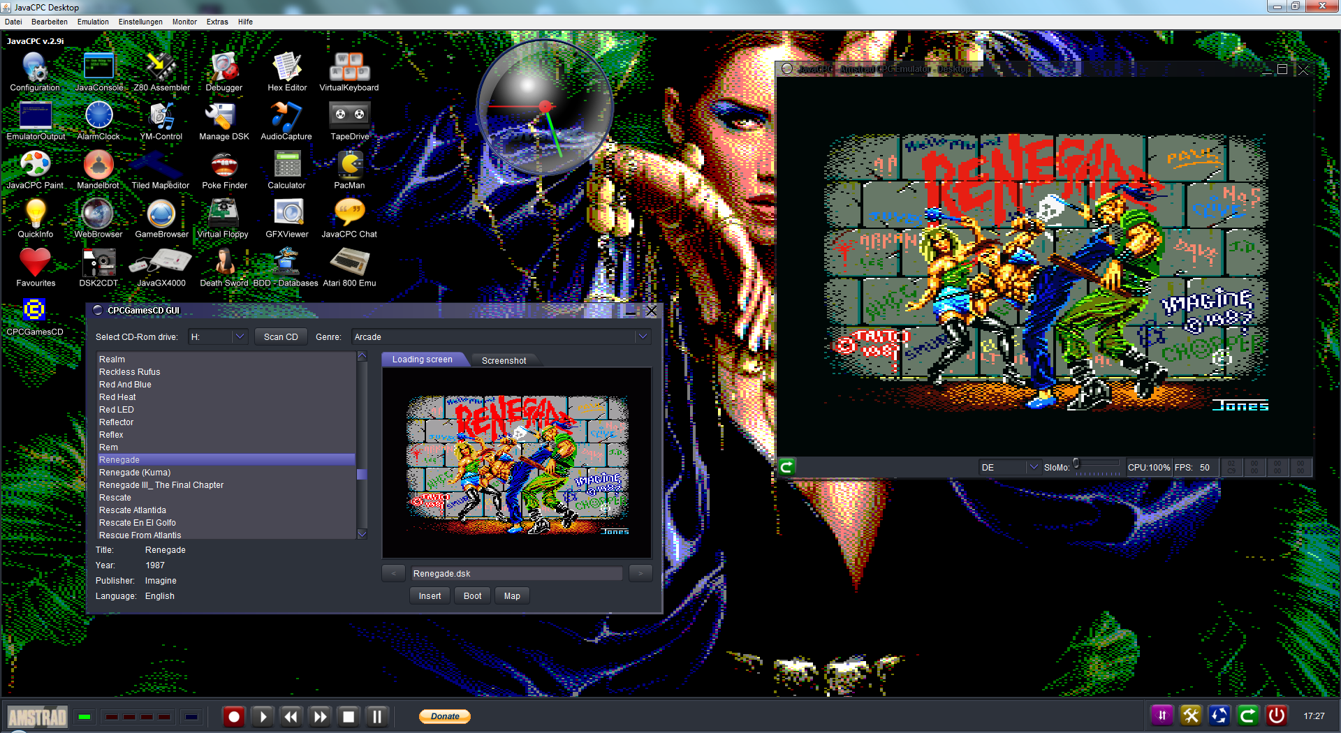Launch JavaCPC Paint
Screen dimensions: 1341x733
35,170
